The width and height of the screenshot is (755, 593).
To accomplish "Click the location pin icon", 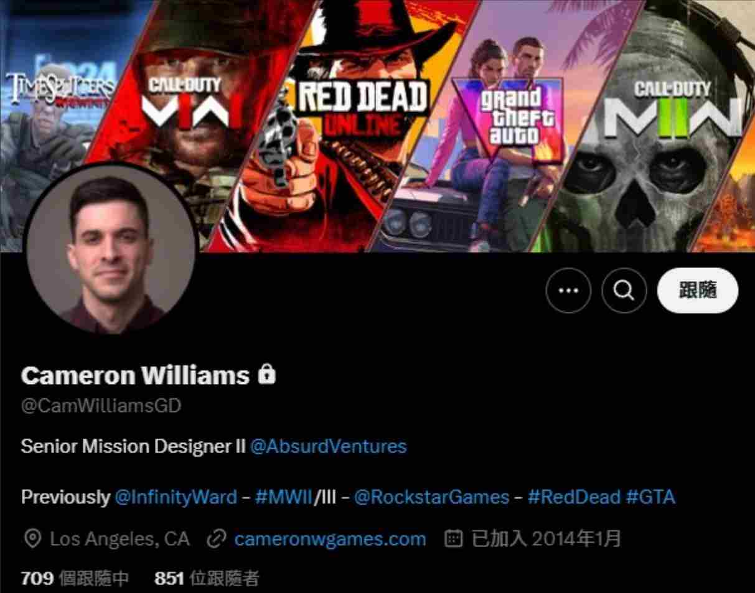I will click(x=32, y=539).
